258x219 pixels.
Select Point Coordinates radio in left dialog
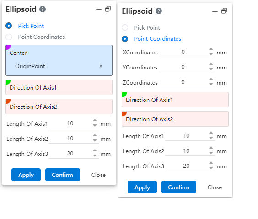click(x=9, y=37)
